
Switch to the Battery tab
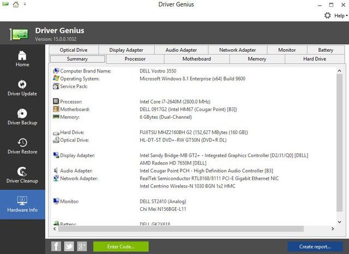pos(326,50)
